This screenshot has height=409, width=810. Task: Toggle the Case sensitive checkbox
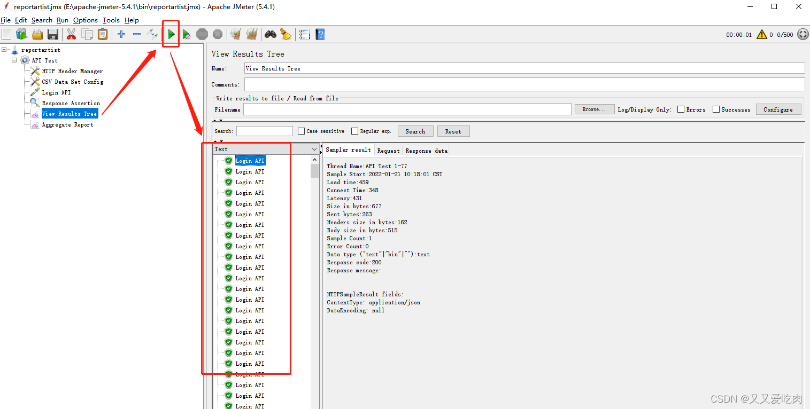pyautogui.click(x=302, y=131)
